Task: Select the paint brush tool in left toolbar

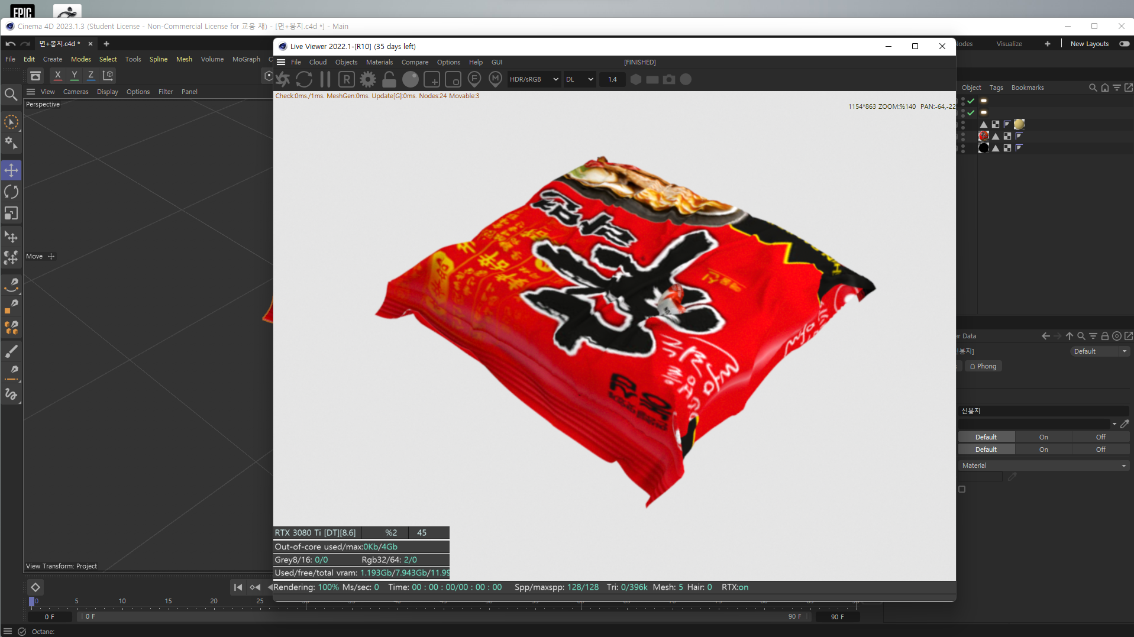Action: click(x=11, y=351)
